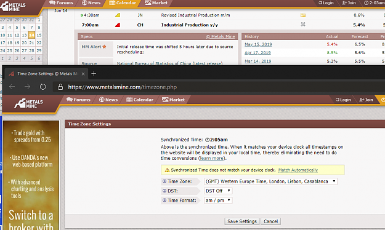
Task: Click yellow impact icon for 4:30am event
Action: click(118, 15)
